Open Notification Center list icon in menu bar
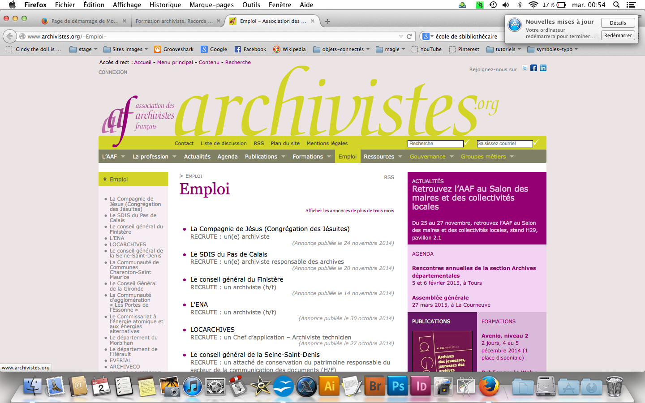 pyautogui.click(x=631, y=5)
